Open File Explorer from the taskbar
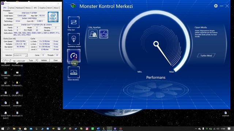This screenshot has width=234, height=131. tap(14, 128)
